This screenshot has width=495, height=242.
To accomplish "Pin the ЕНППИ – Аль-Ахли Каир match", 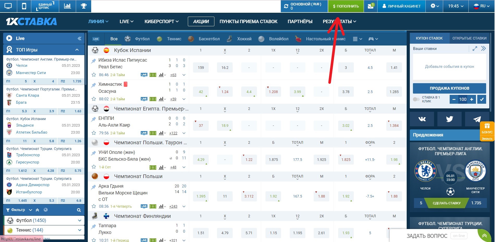I will tap(93, 119).
